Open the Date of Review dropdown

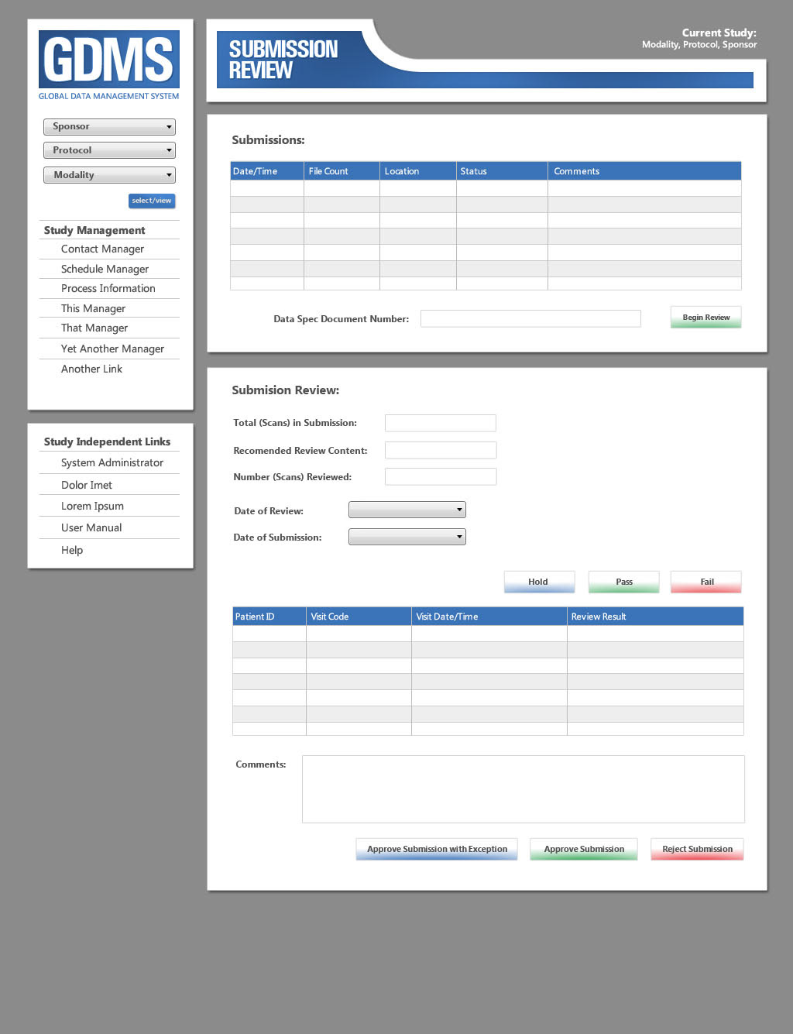click(407, 510)
